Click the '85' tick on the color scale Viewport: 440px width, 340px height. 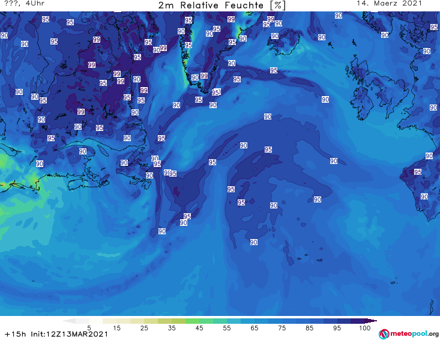point(309,328)
